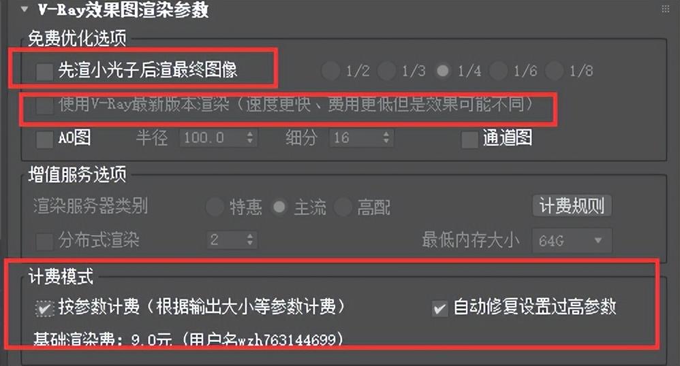Open the 最低内存大小 64G dropdown
680x366 pixels.
[572, 240]
